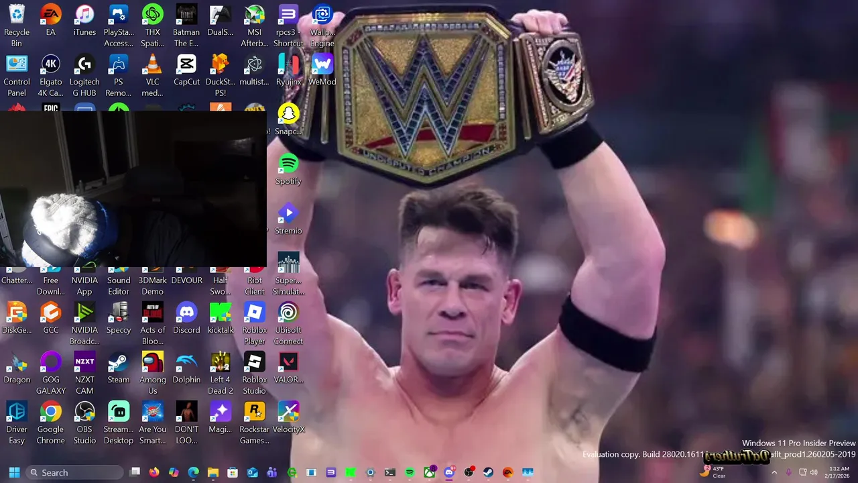Open the PS Remote Play shortcut
The image size is (858, 483).
(119, 75)
